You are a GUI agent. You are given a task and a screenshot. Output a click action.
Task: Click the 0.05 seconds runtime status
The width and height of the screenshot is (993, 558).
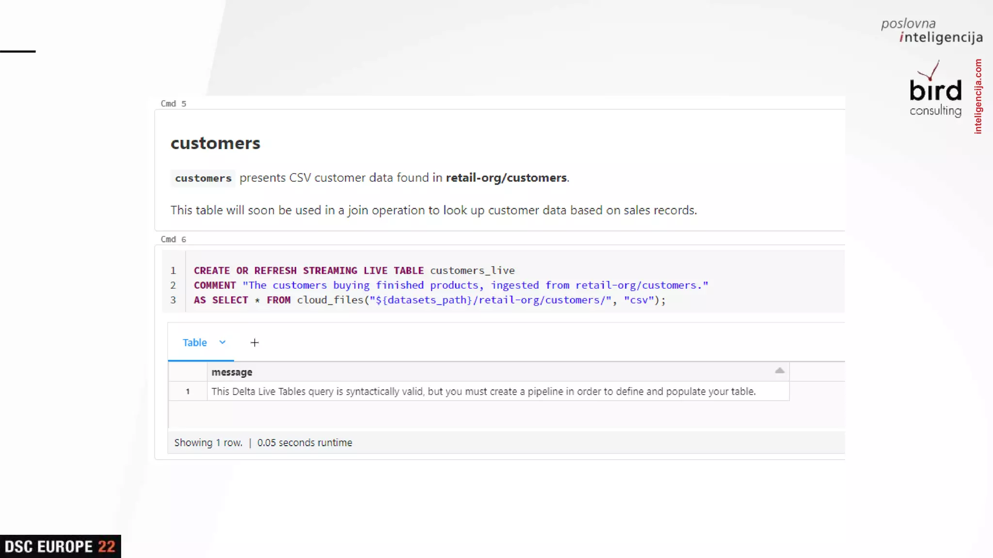pyautogui.click(x=304, y=443)
